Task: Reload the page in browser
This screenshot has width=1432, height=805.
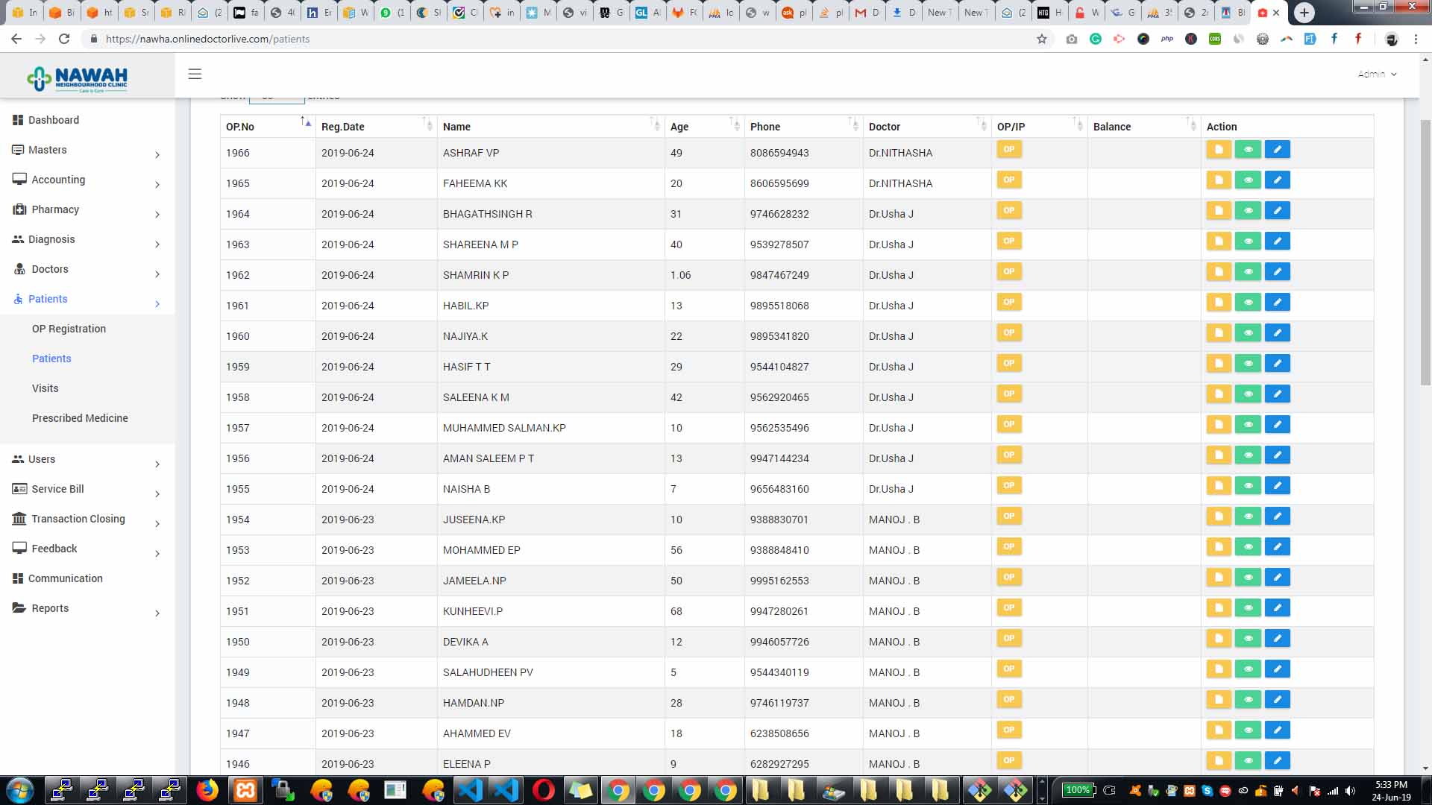Action: (x=64, y=39)
